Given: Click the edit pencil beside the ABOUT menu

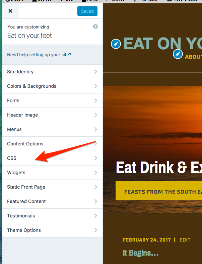Looking at the screenshot, I should (x=178, y=54).
